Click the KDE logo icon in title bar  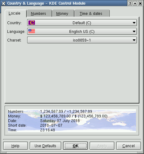pos(4,3)
